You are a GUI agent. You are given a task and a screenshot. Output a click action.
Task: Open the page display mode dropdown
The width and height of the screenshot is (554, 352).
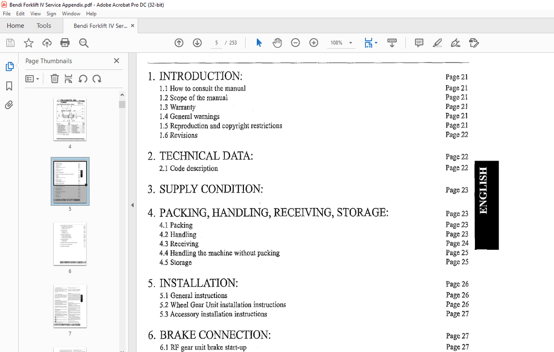[377, 42]
